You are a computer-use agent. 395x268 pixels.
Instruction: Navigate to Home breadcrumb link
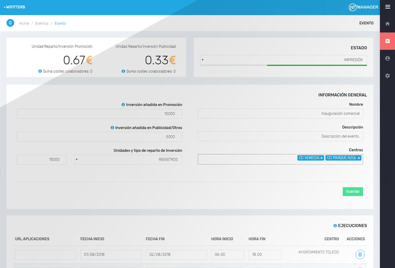(24, 24)
